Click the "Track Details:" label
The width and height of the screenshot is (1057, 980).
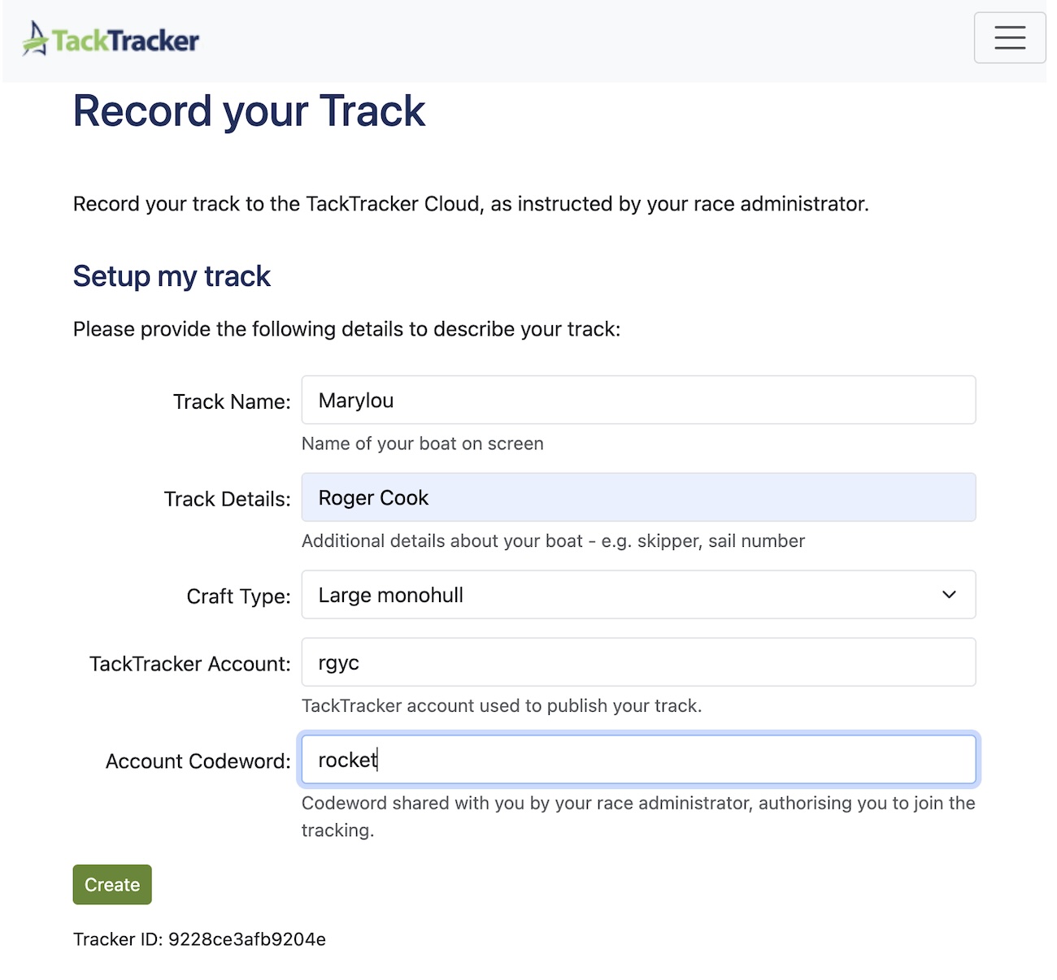pyautogui.click(x=227, y=499)
